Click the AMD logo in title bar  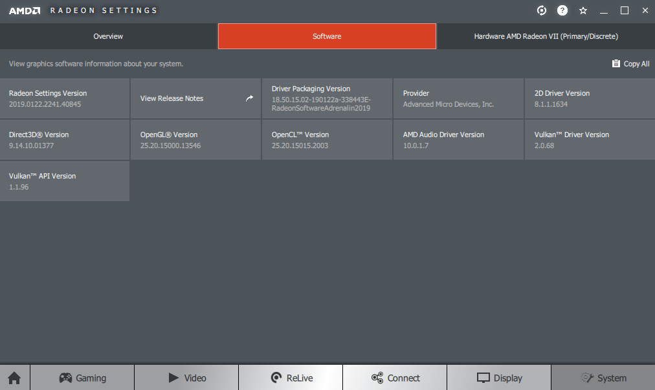pyautogui.click(x=25, y=10)
